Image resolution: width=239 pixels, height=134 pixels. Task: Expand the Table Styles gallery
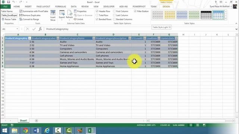point(226,19)
